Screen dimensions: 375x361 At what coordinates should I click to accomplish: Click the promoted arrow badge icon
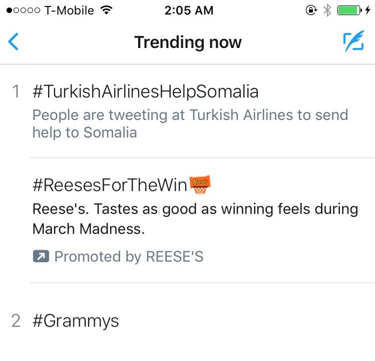coord(41,256)
